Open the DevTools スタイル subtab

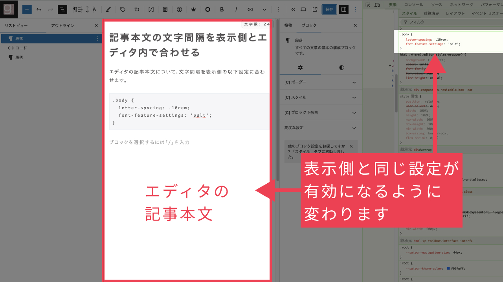coord(409,13)
